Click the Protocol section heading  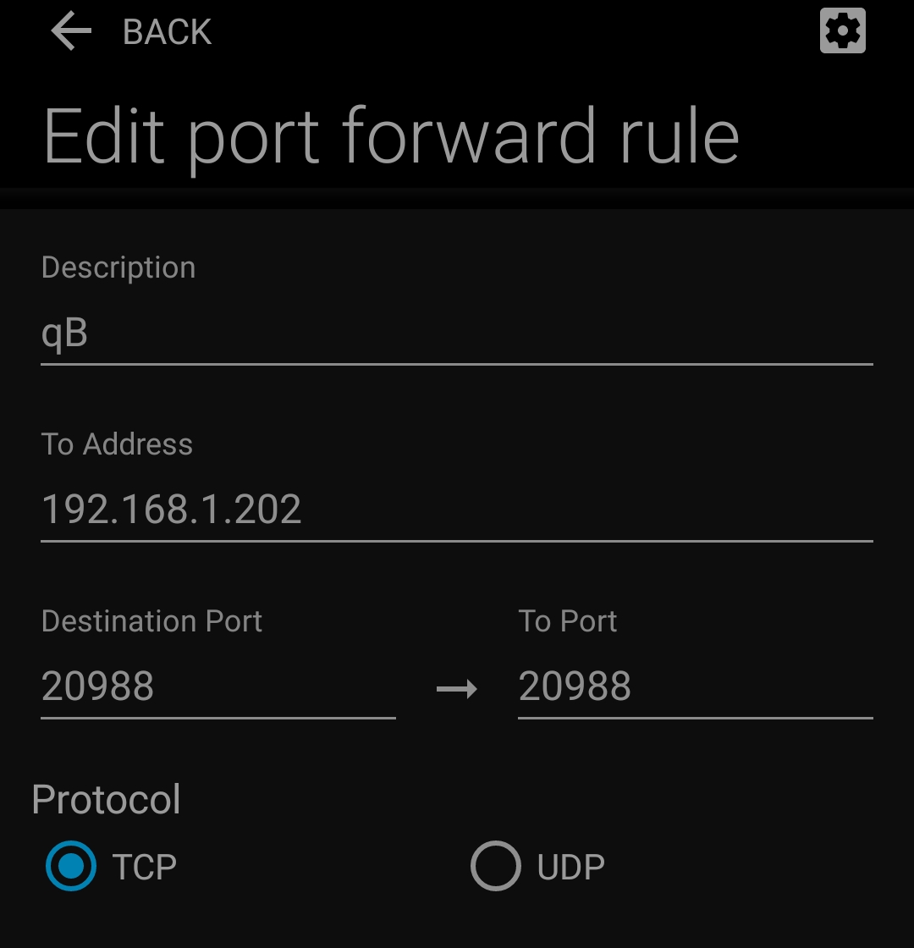[106, 799]
